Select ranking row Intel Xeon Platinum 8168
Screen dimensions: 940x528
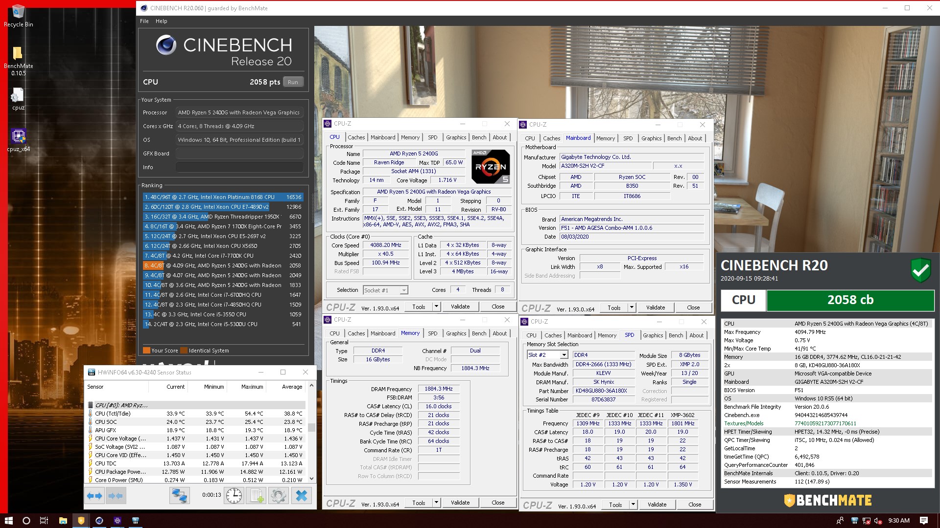[223, 197]
